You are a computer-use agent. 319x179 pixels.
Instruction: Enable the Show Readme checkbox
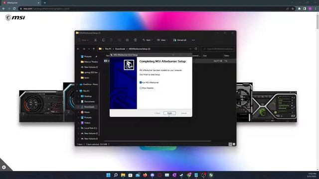141,88
